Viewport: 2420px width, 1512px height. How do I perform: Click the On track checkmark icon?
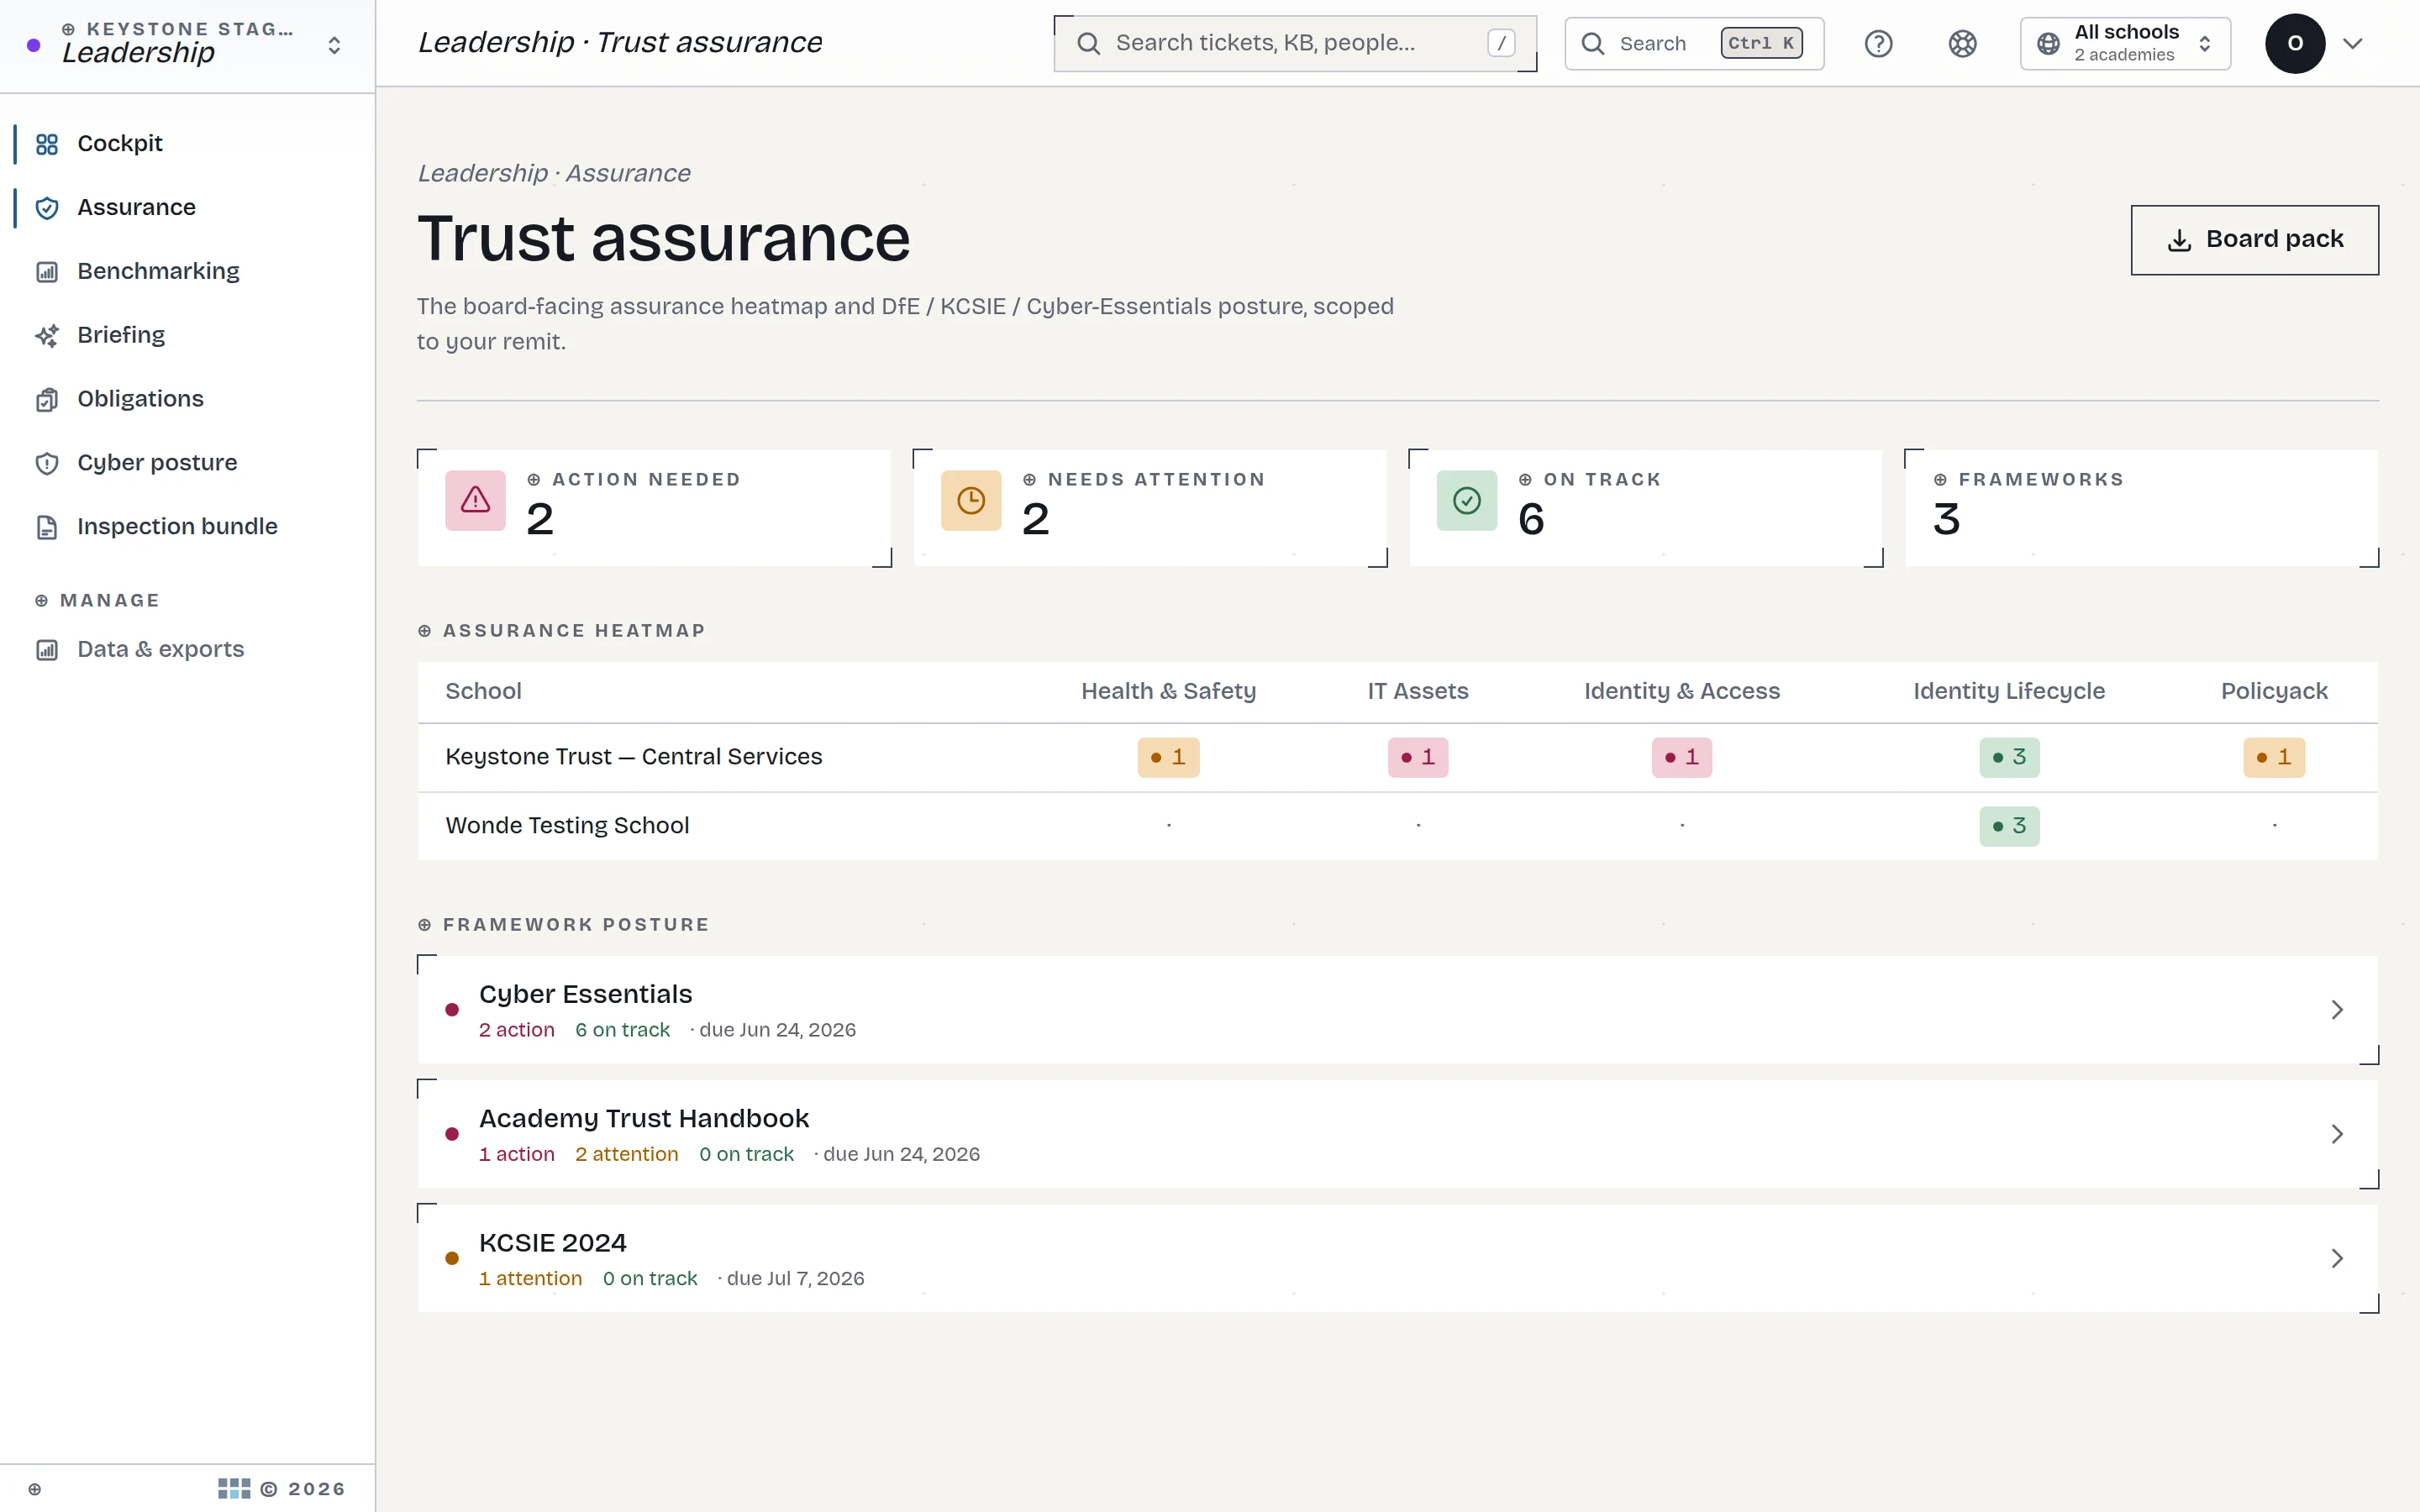(x=1467, y=500)
